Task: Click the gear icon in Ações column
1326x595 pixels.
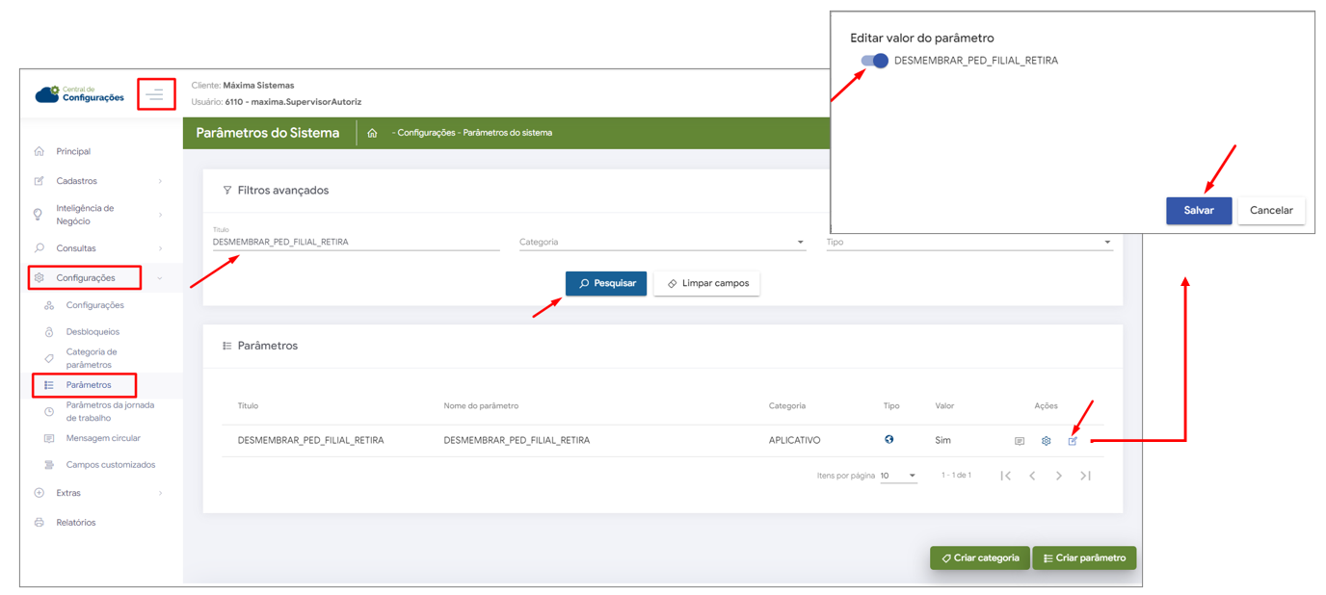Action: pos(1046,441)
